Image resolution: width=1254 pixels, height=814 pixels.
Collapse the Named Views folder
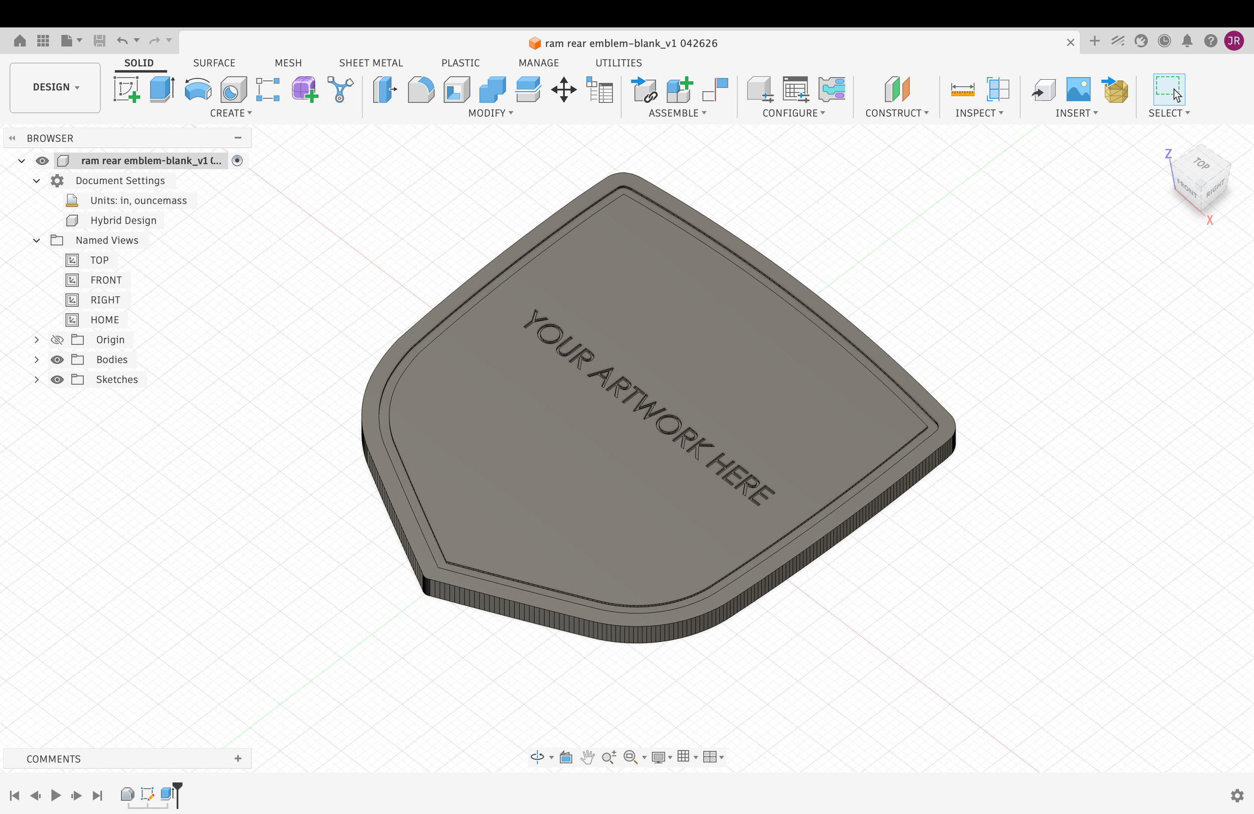(x=36, y=240)
